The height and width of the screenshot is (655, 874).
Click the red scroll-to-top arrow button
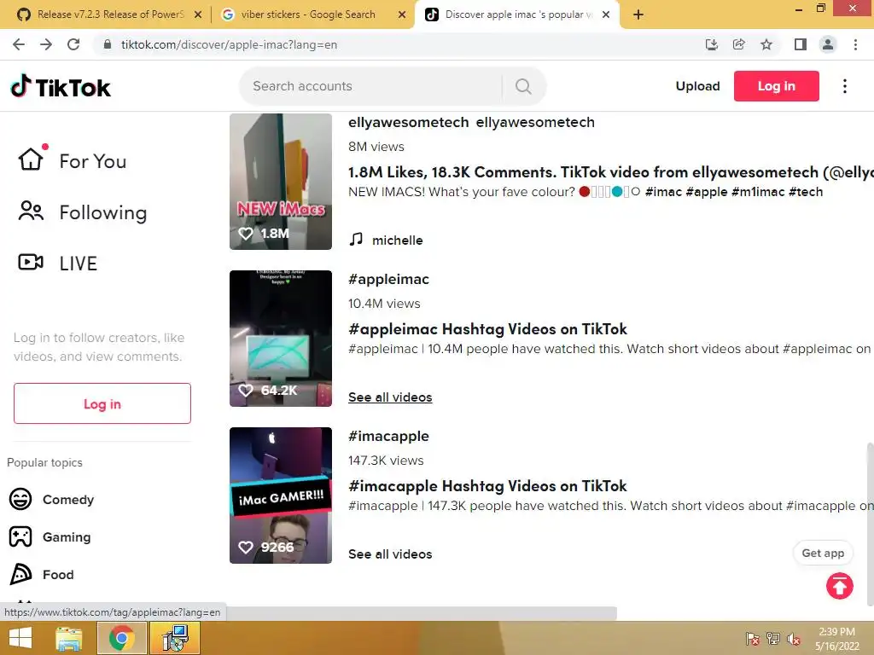[840, 586]
